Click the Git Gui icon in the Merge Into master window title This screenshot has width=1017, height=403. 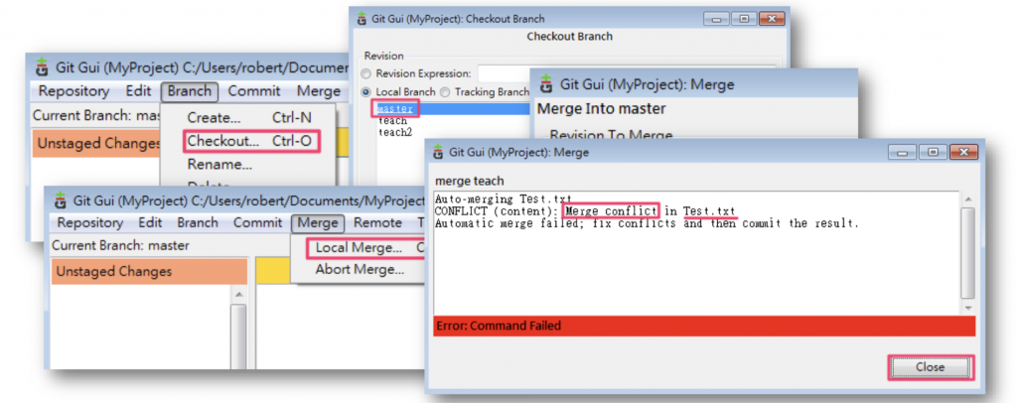point(547,83)
